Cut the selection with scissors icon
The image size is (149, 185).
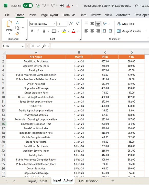pyautogui.click(x=17, y=22)
